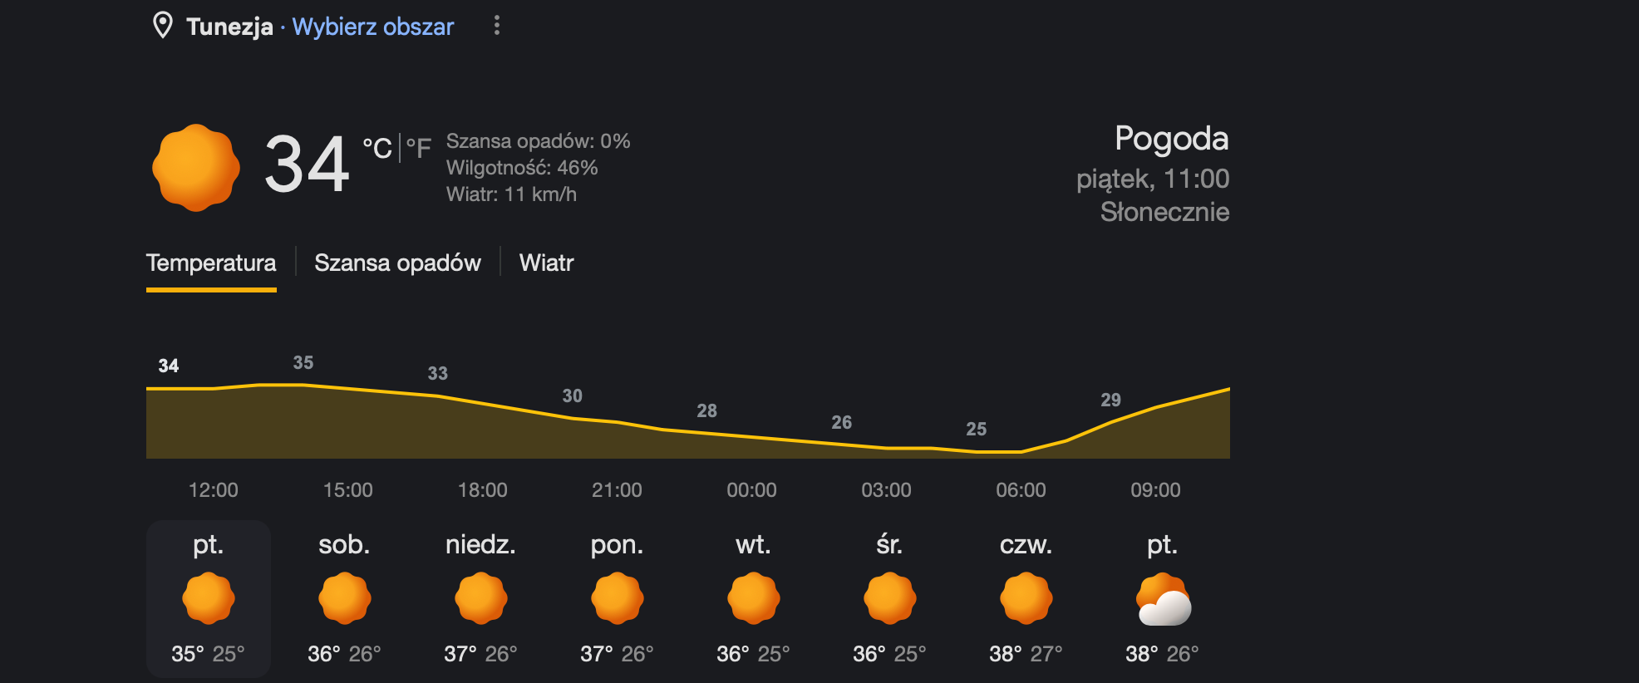Click the partly cloudy icon for next pt.
1639x683 pixels.
click(1163, 599)
